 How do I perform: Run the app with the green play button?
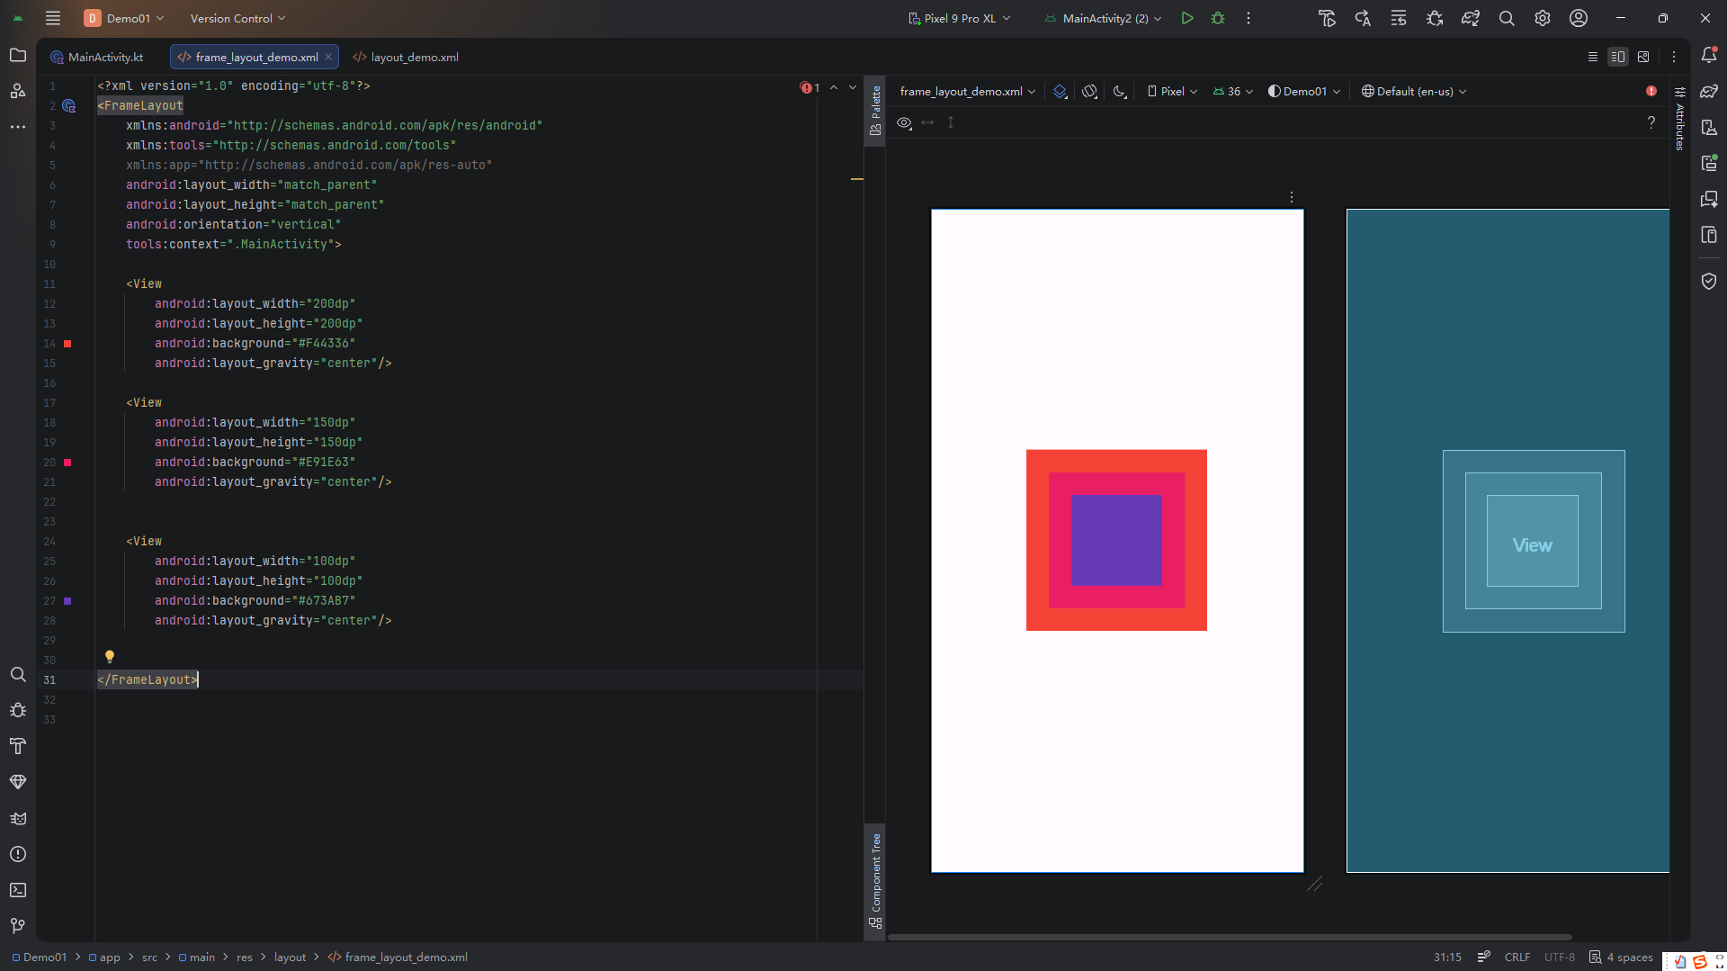[1187, 18]
